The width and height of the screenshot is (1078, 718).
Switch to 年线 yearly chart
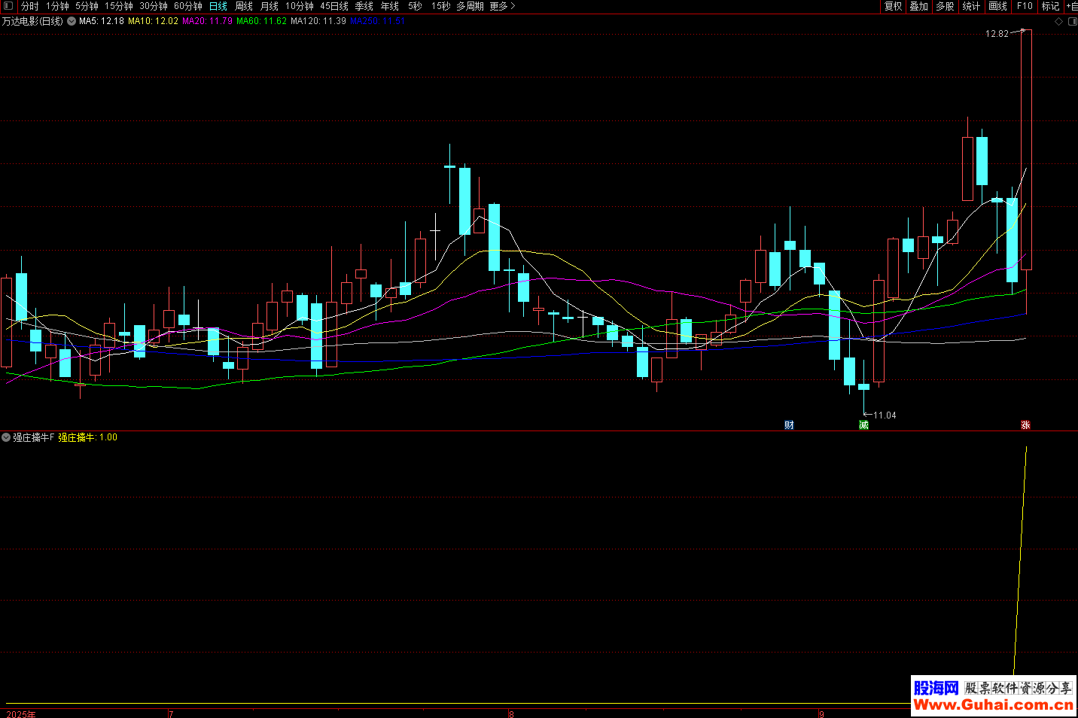390,6
